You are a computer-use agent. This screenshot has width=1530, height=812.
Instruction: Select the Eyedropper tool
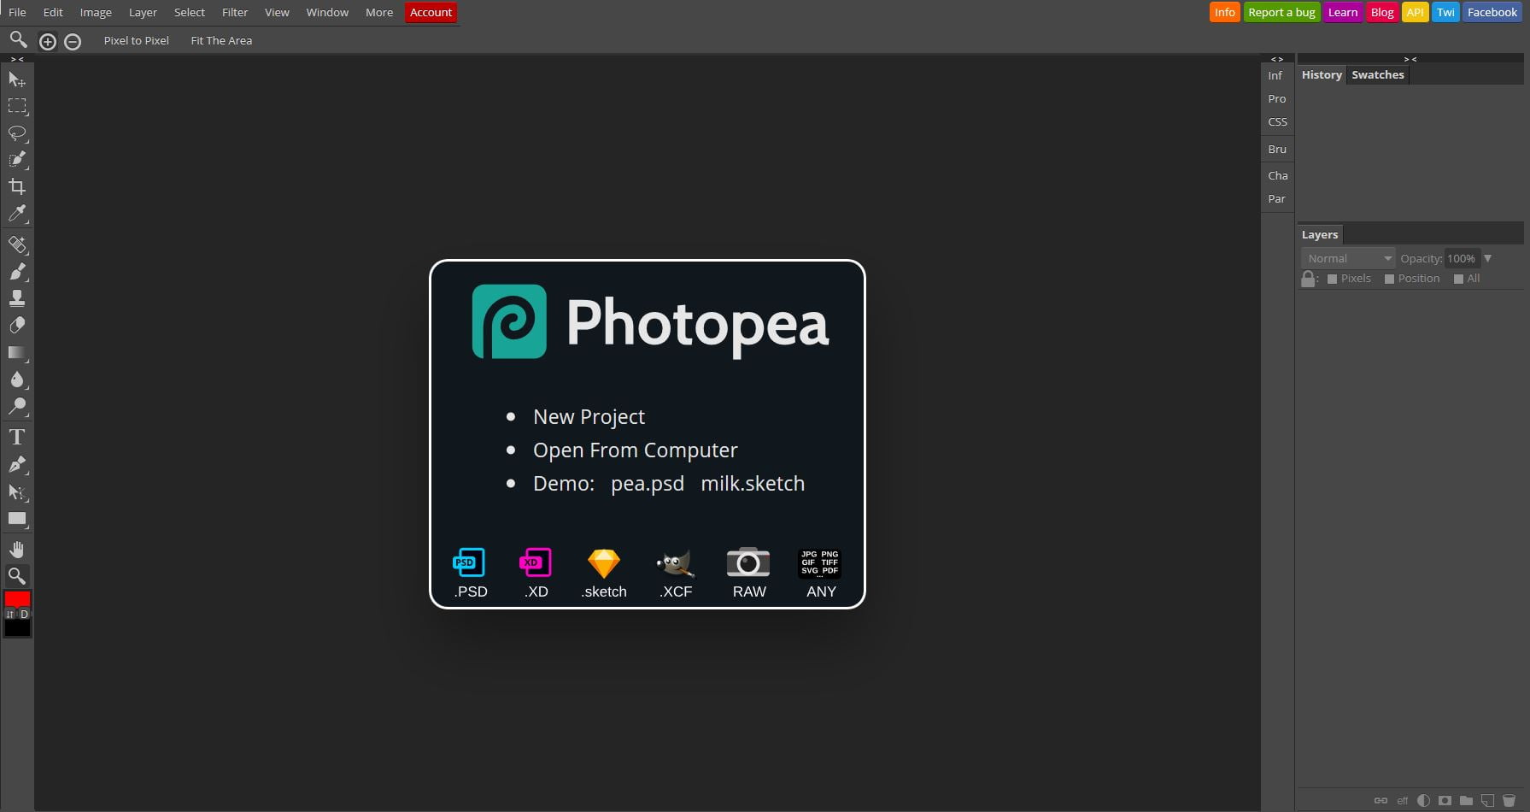click(17, 213)
